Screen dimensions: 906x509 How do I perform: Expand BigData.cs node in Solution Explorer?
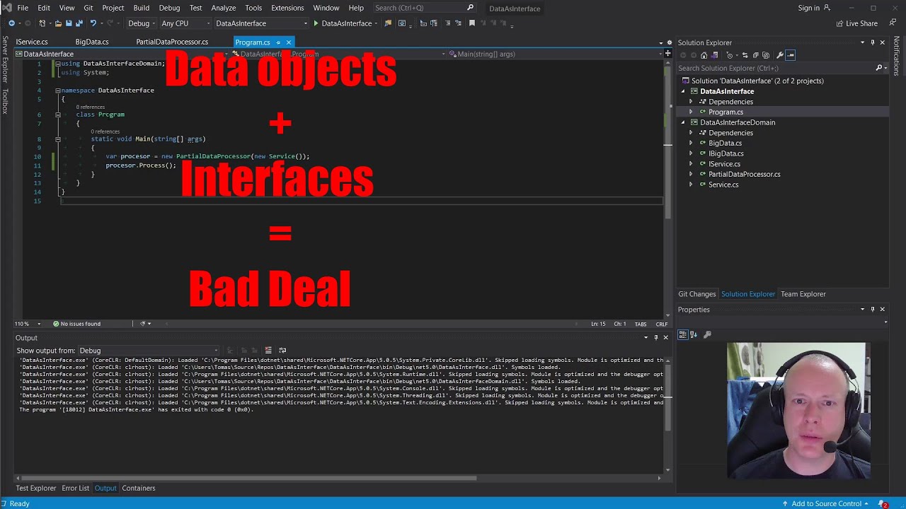pyautogui.click(x=692, y=143)
